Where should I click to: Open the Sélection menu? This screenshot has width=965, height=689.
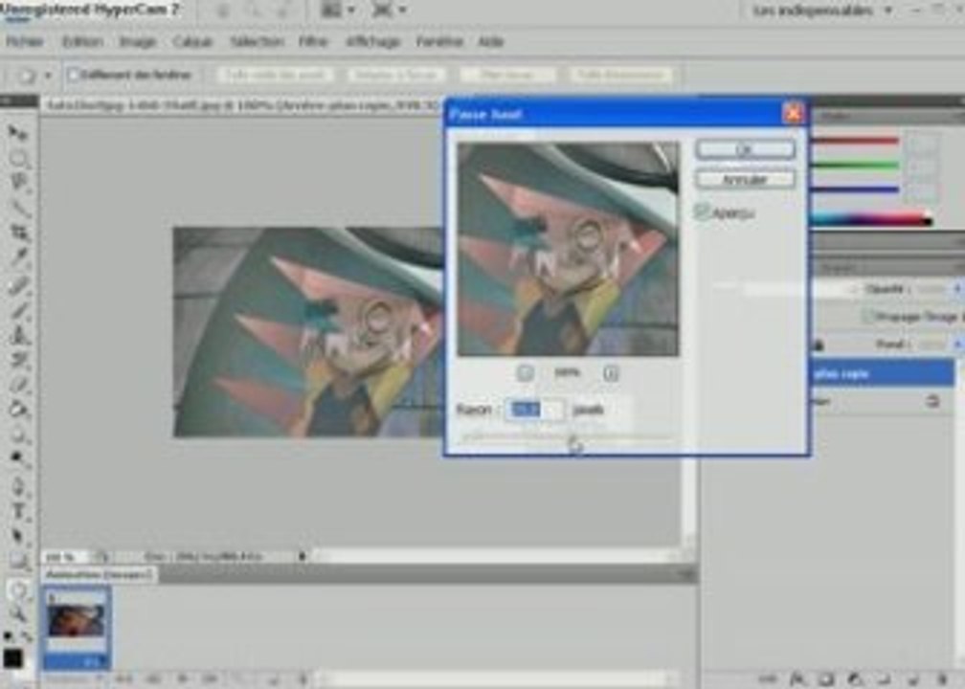257,42
